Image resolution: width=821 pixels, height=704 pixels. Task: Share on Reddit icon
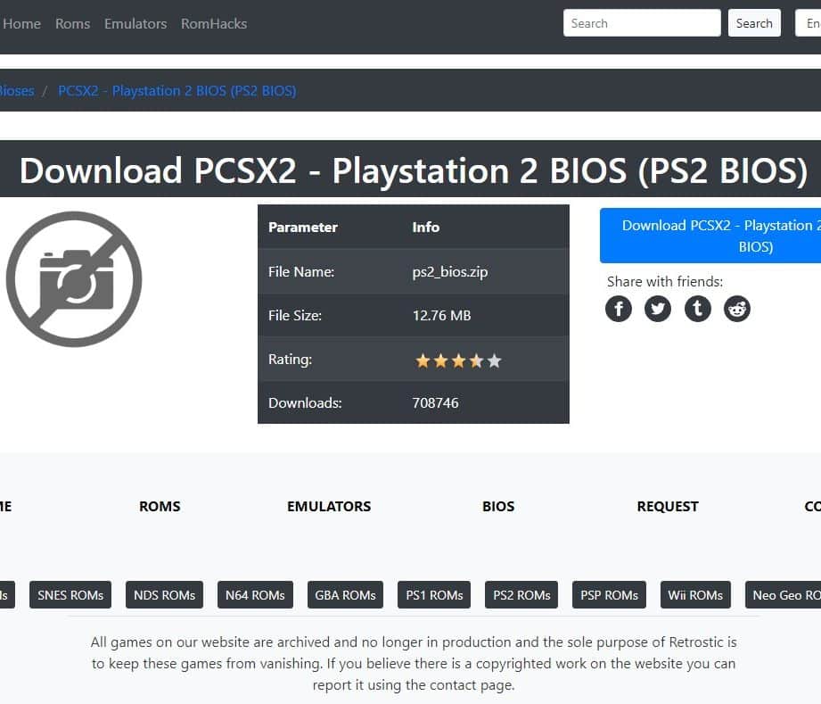point(736,309)
